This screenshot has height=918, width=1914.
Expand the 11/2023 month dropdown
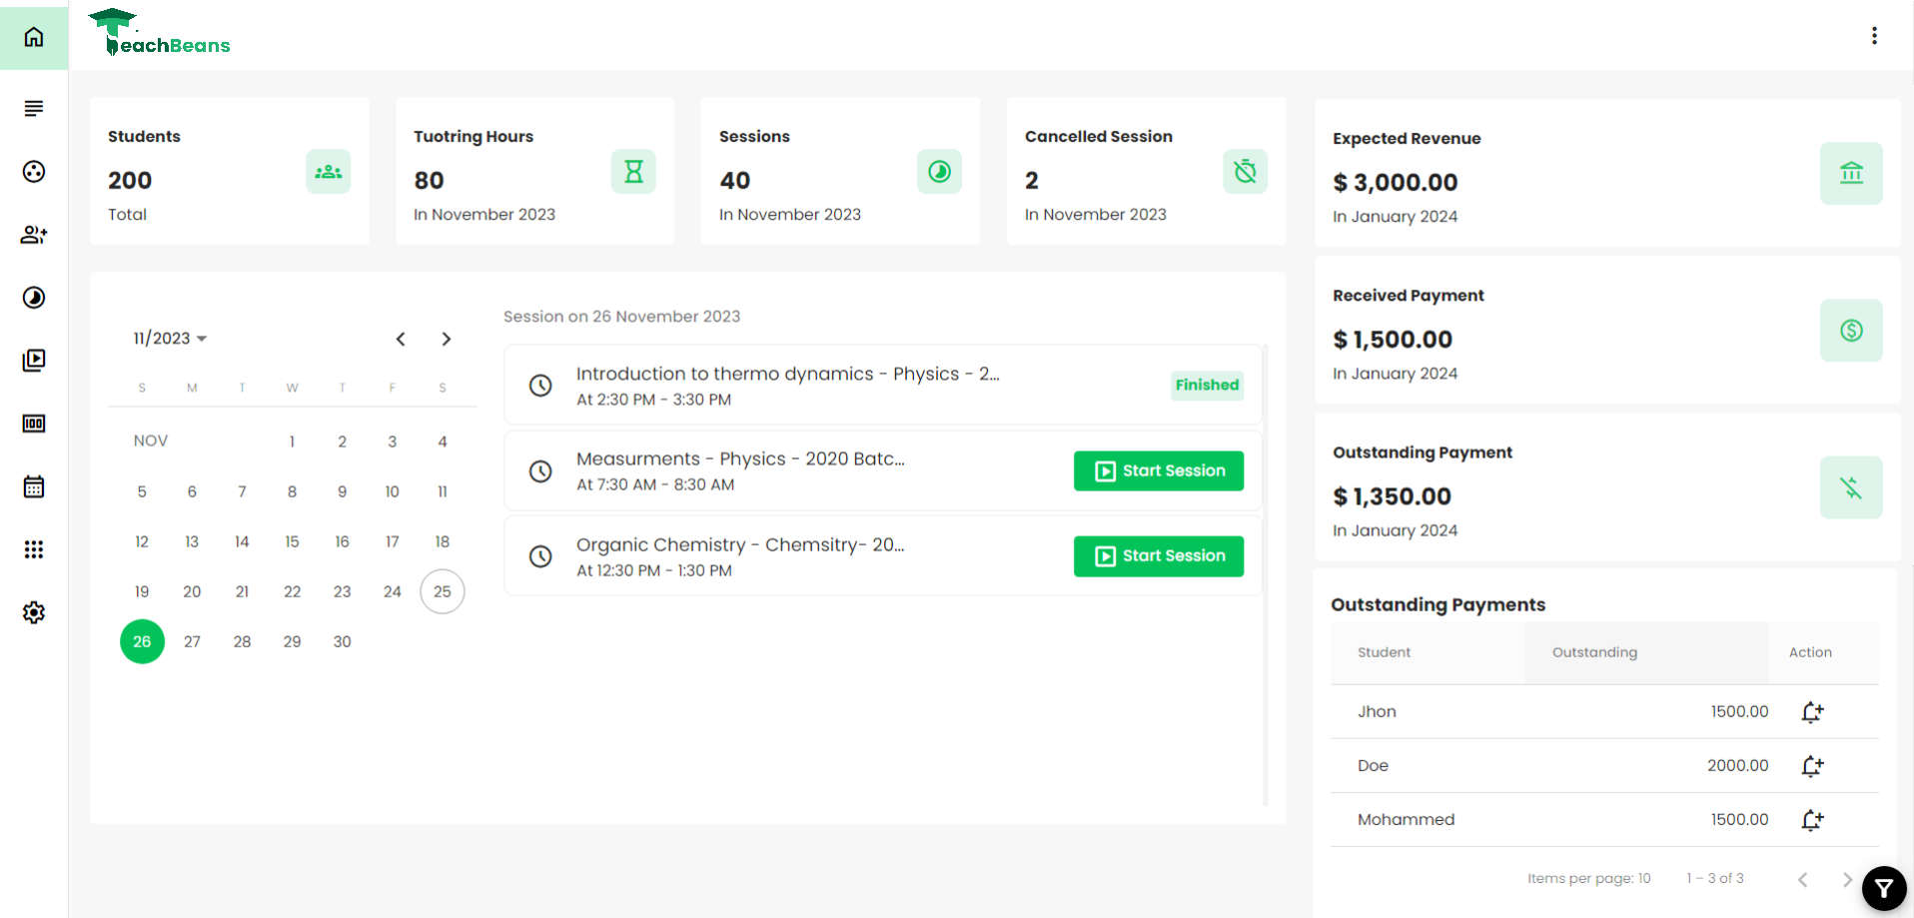[x=170, y=339]
